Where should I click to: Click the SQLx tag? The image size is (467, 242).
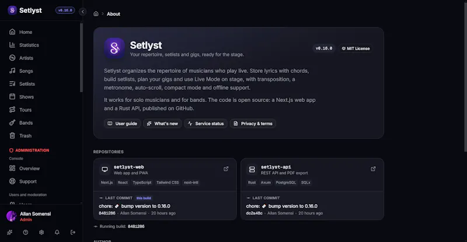pos(305,183)
